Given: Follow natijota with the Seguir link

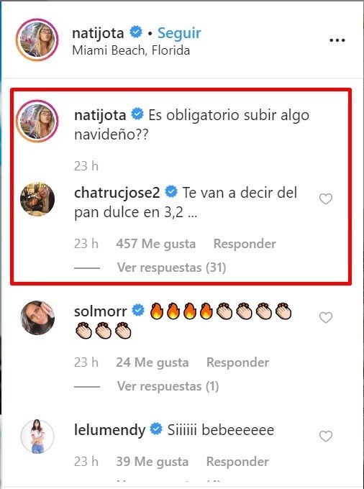Looking at the screenshot, I should 179,33.
